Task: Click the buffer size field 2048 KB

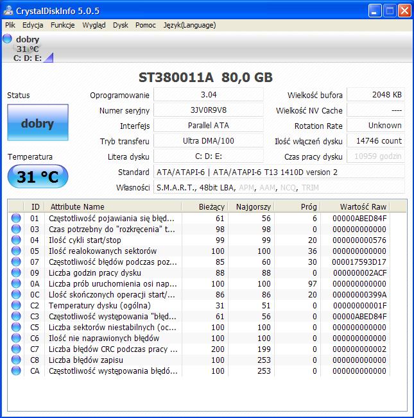Action: [375, 95]
